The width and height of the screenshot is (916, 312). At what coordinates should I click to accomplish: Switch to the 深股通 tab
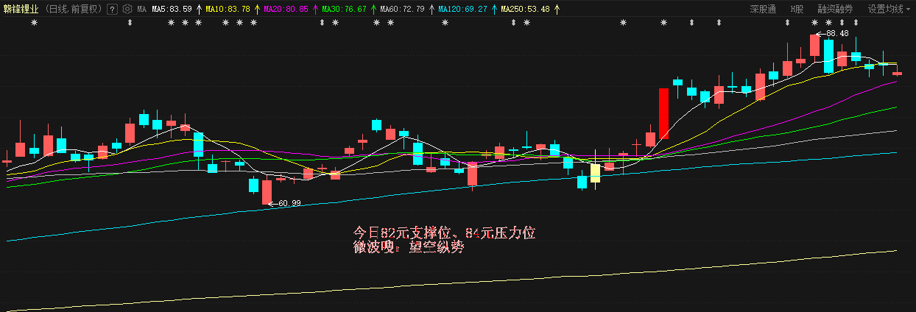[764, 10]
